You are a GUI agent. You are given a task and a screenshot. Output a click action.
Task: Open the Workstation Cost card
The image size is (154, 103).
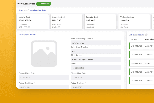click(134, 22)
